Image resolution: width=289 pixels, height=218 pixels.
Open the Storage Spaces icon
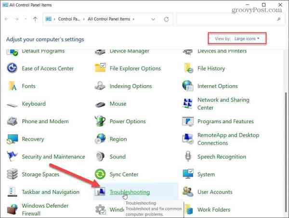(12, 174)
